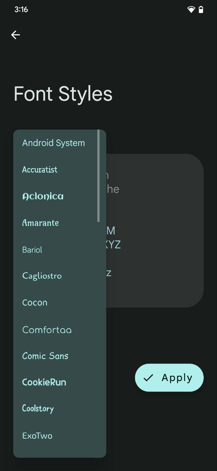Image resolution: width=217 pixels, height=471 pixels.
Task: Choose Comfortaa from the dropdown
Action: [59, 329]
